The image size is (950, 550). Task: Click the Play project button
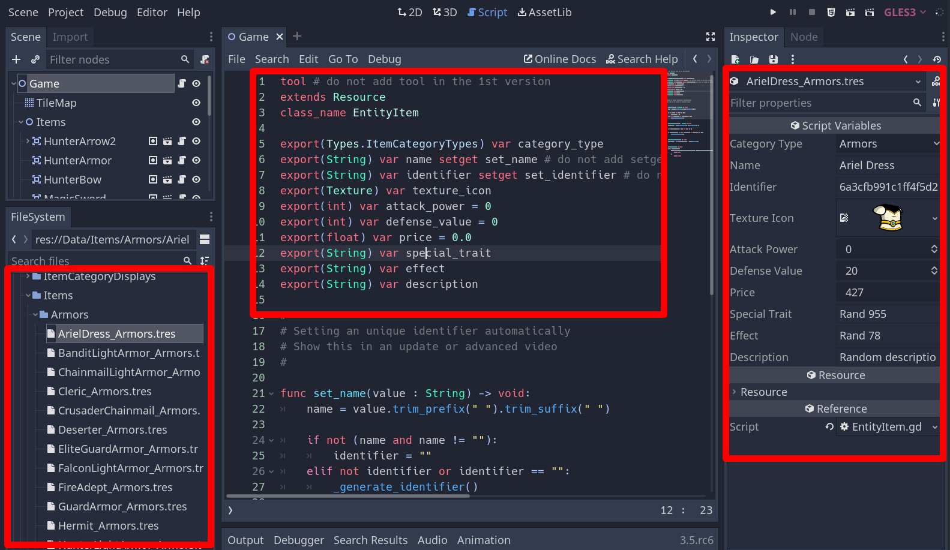tap(773, 12)
